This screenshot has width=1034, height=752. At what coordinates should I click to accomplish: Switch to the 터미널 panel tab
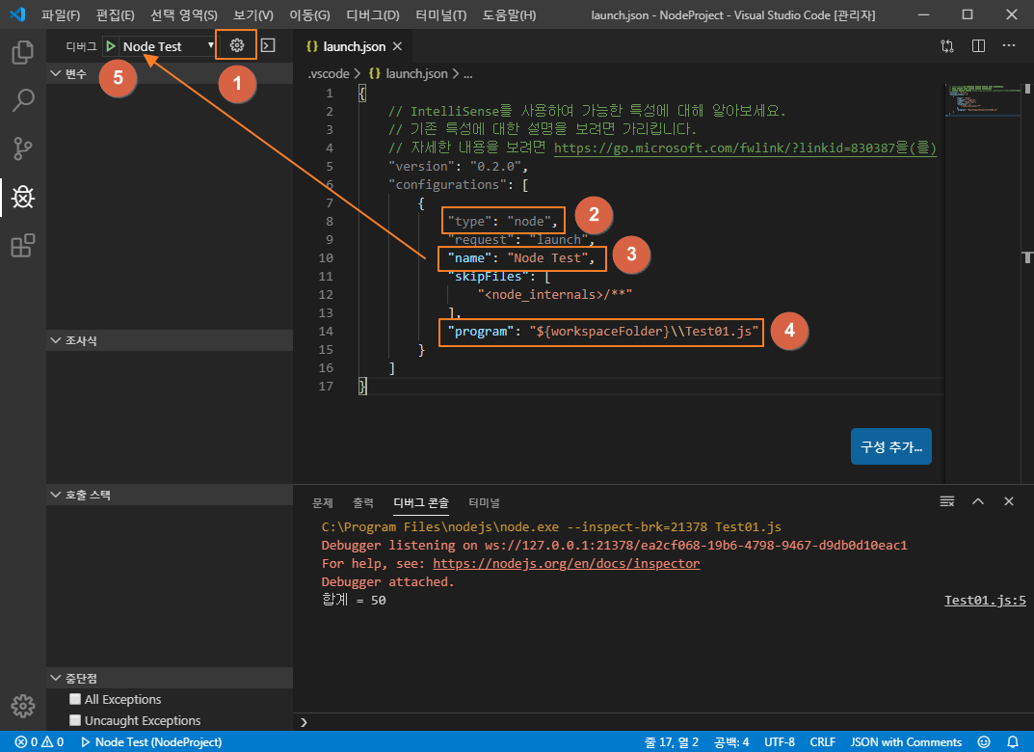coord(484,502)
